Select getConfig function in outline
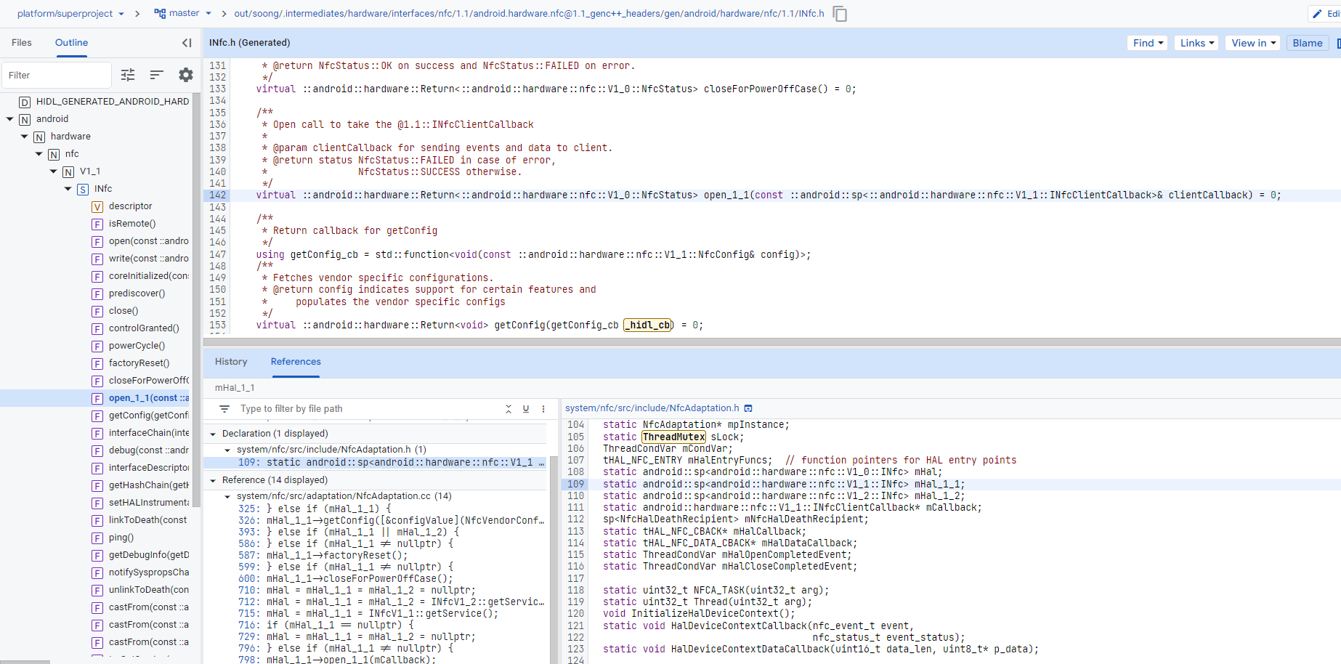 tap(148, 416)
